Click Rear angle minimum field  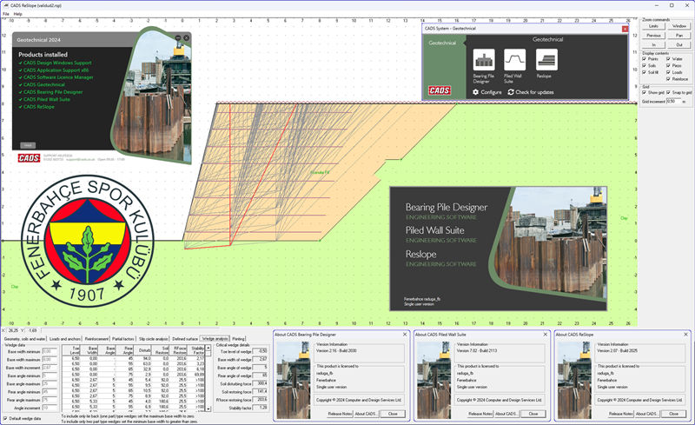(50, 392)
